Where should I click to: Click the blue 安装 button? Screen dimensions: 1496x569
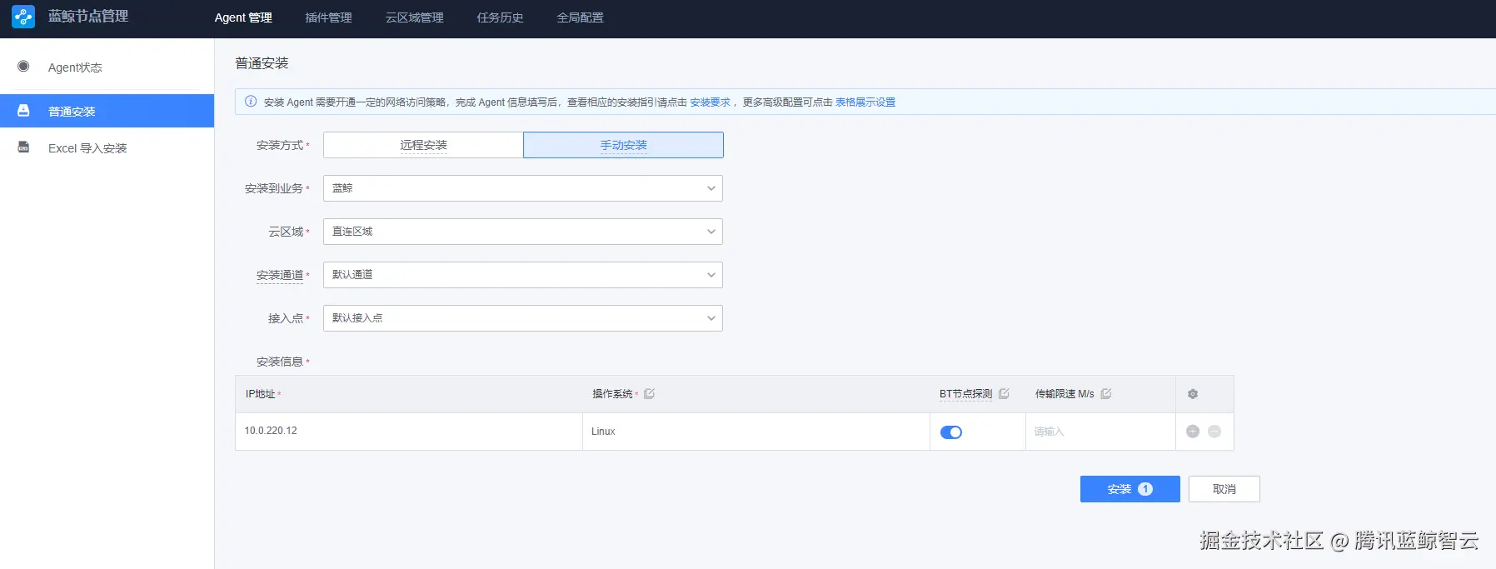pos(1130,489)
